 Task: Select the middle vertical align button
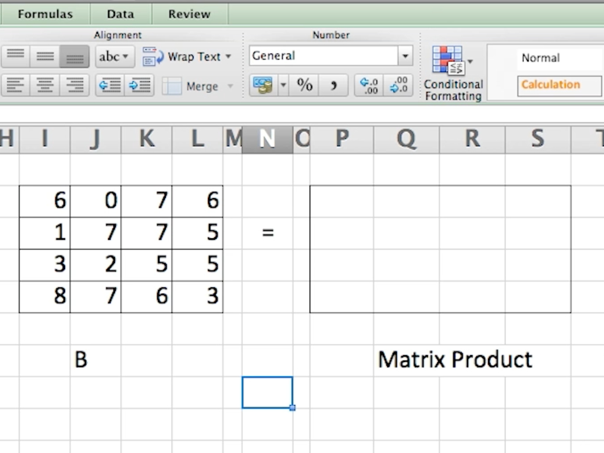click(45, 57)
